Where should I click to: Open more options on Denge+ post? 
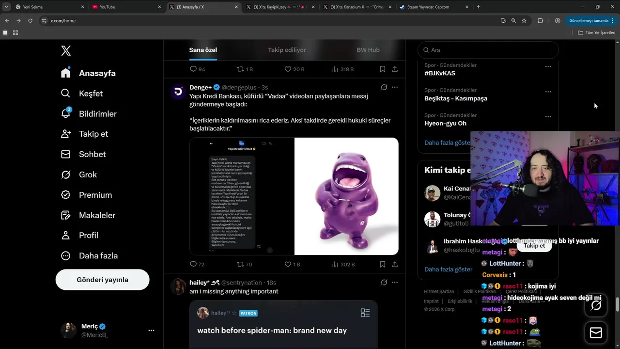(x=395, y=87)
